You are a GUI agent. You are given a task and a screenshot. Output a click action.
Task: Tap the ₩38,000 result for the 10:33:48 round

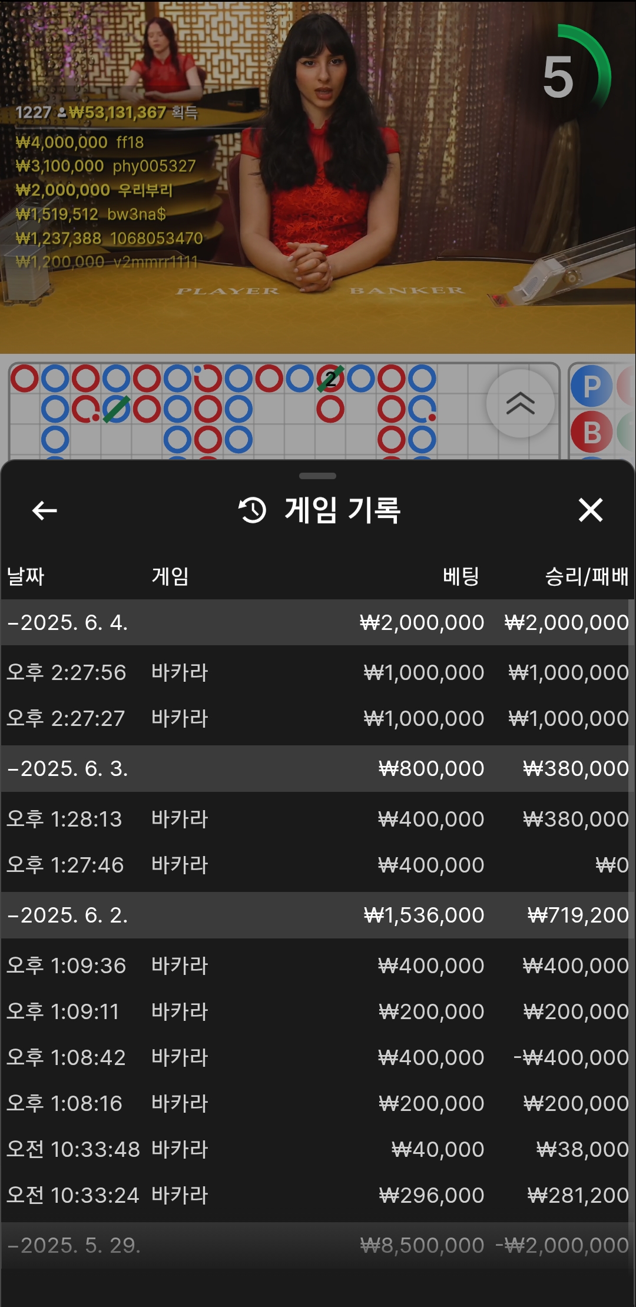(582, 1149)
